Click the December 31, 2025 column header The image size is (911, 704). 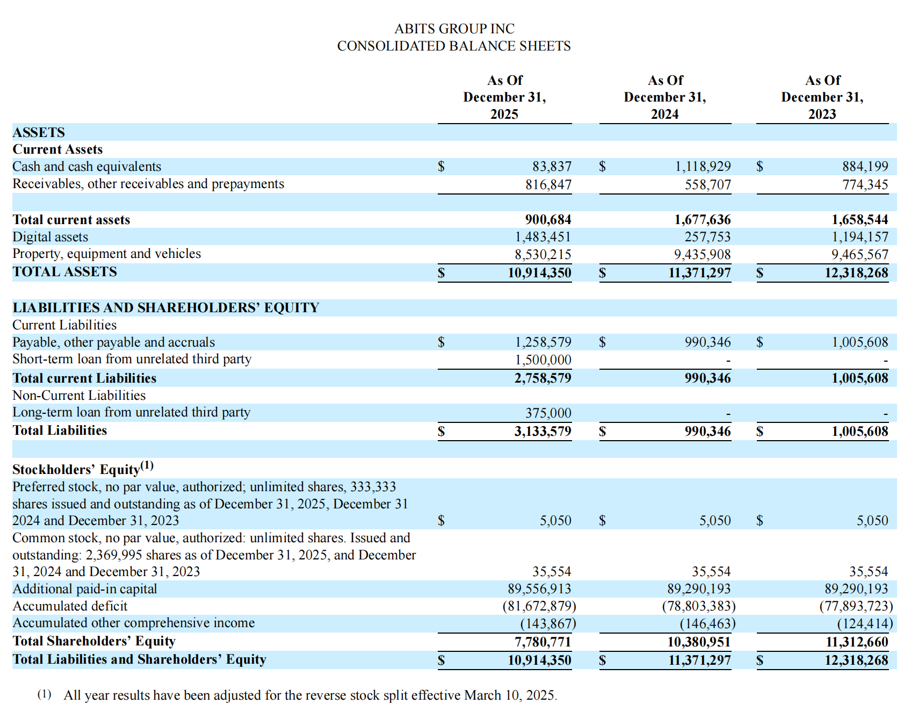[504, 97]
